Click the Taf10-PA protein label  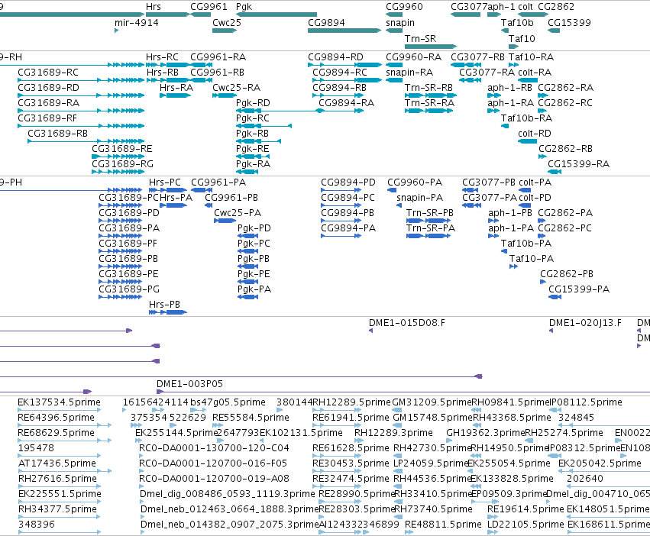click(x=532, y=258)
